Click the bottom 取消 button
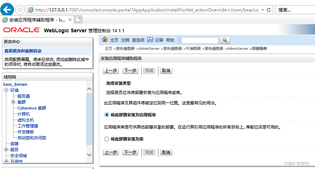The width and height of the screenshot is (315, 169). coord(166,152)
